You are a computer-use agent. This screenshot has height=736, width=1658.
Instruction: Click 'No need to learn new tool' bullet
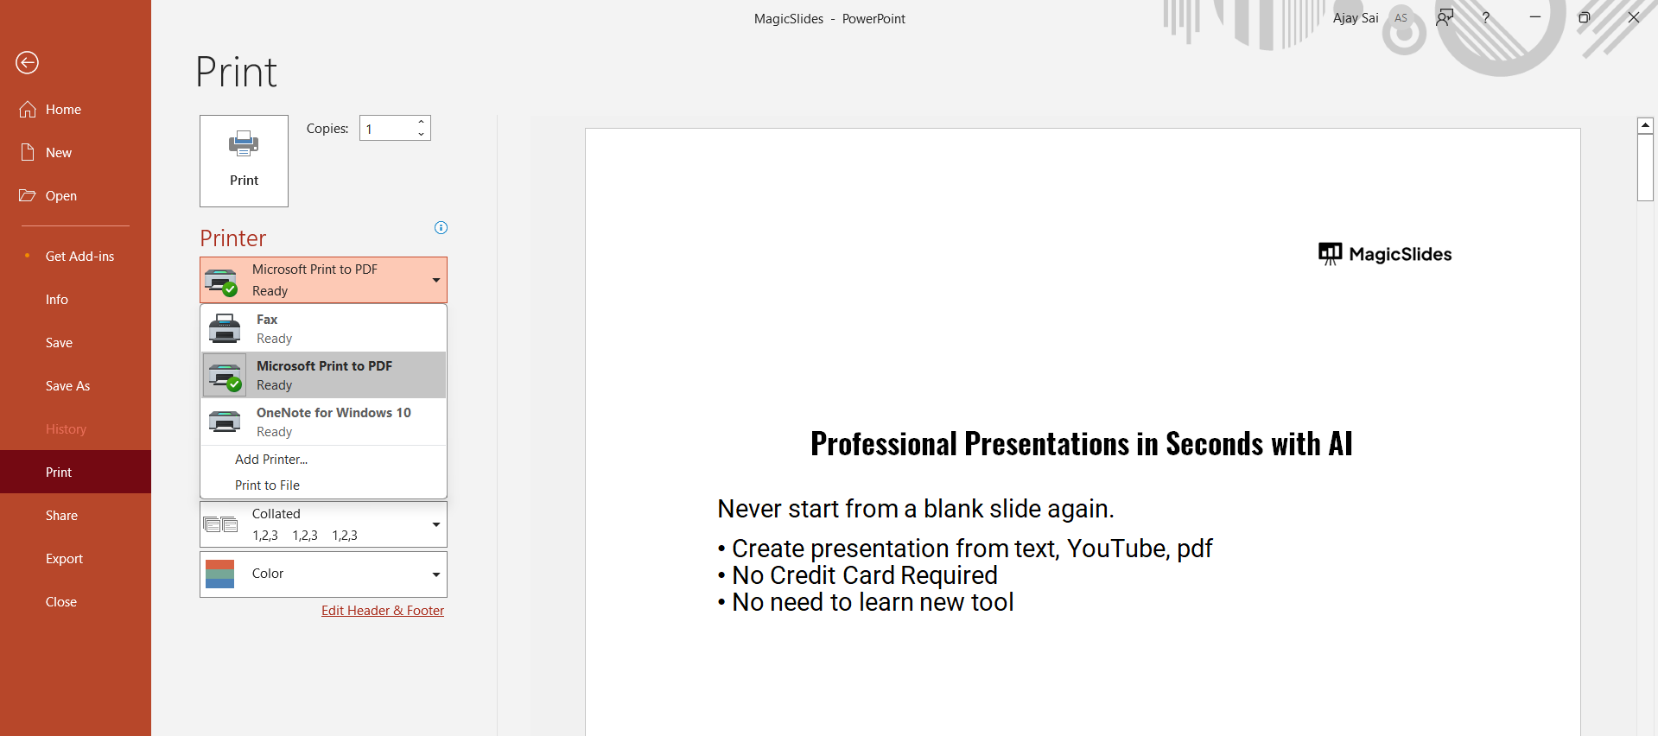[873, 602]
